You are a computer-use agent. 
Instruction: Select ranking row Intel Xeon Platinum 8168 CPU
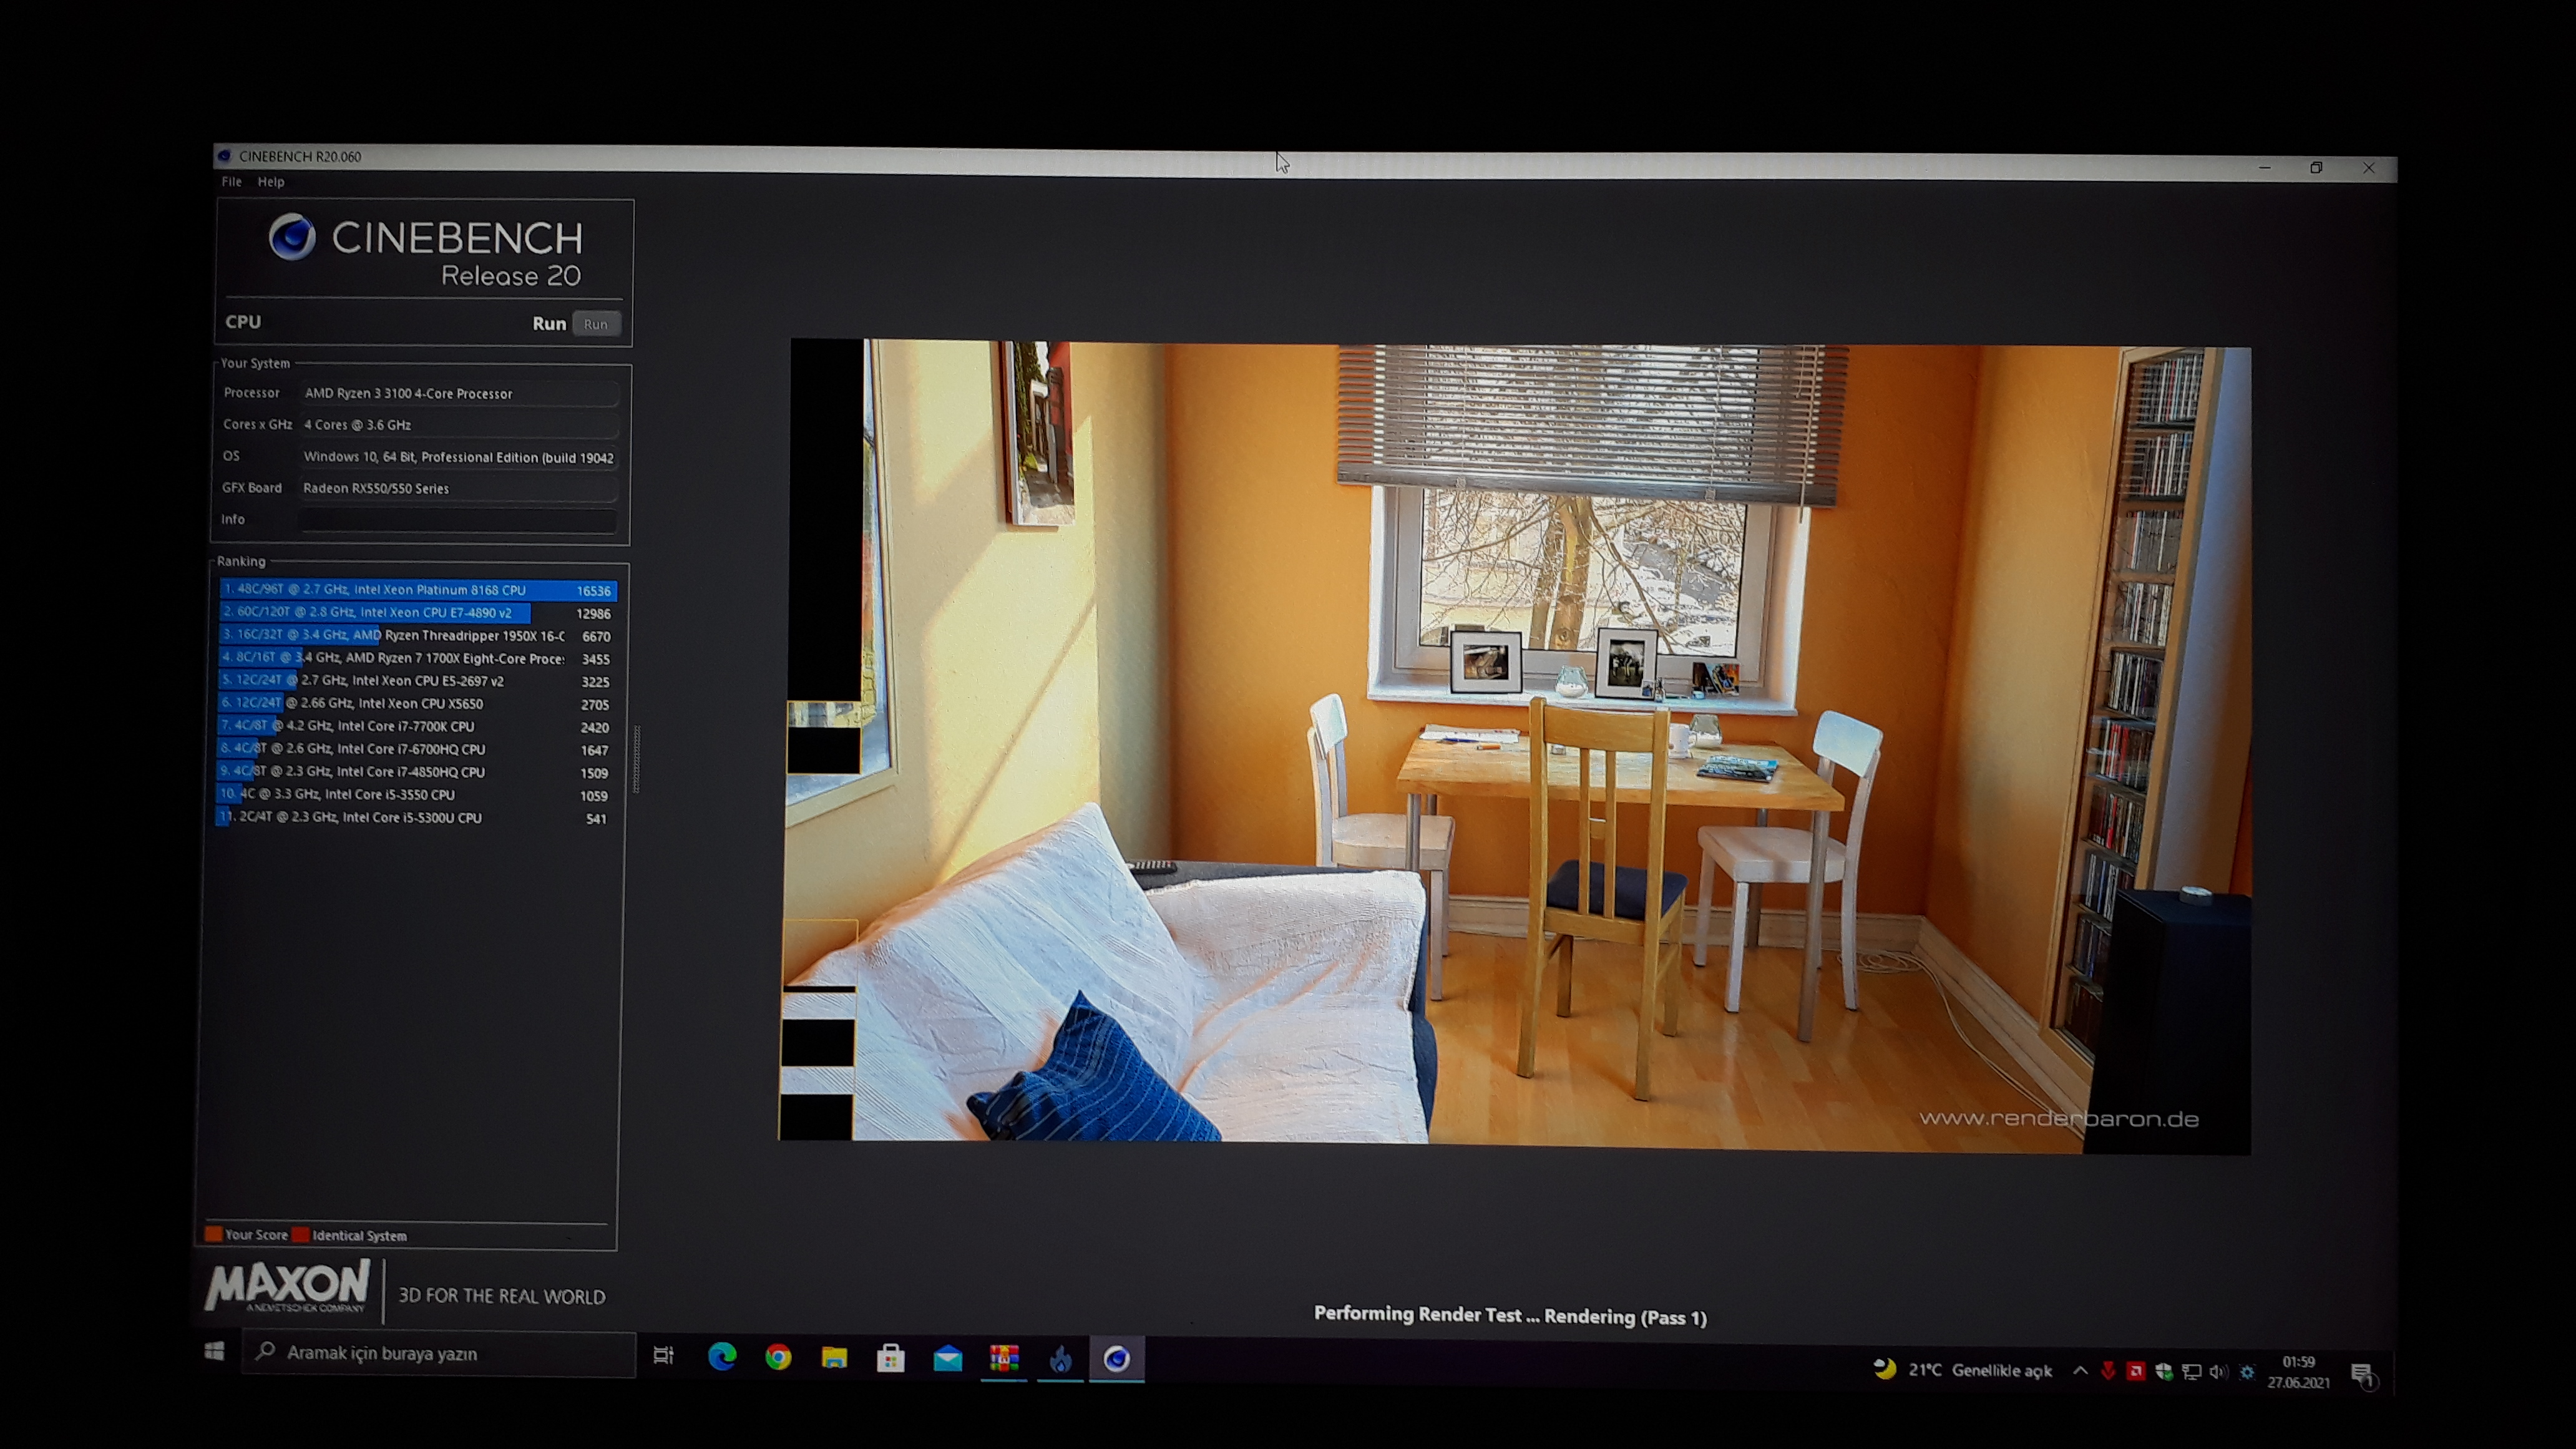point(418,590)
